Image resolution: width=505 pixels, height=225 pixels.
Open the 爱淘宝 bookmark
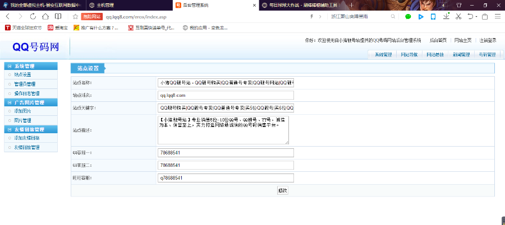[x=58, y=28]
